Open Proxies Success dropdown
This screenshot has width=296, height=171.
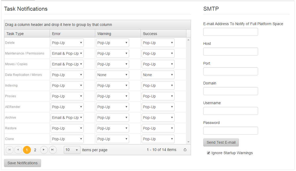(x=158, y=96)
